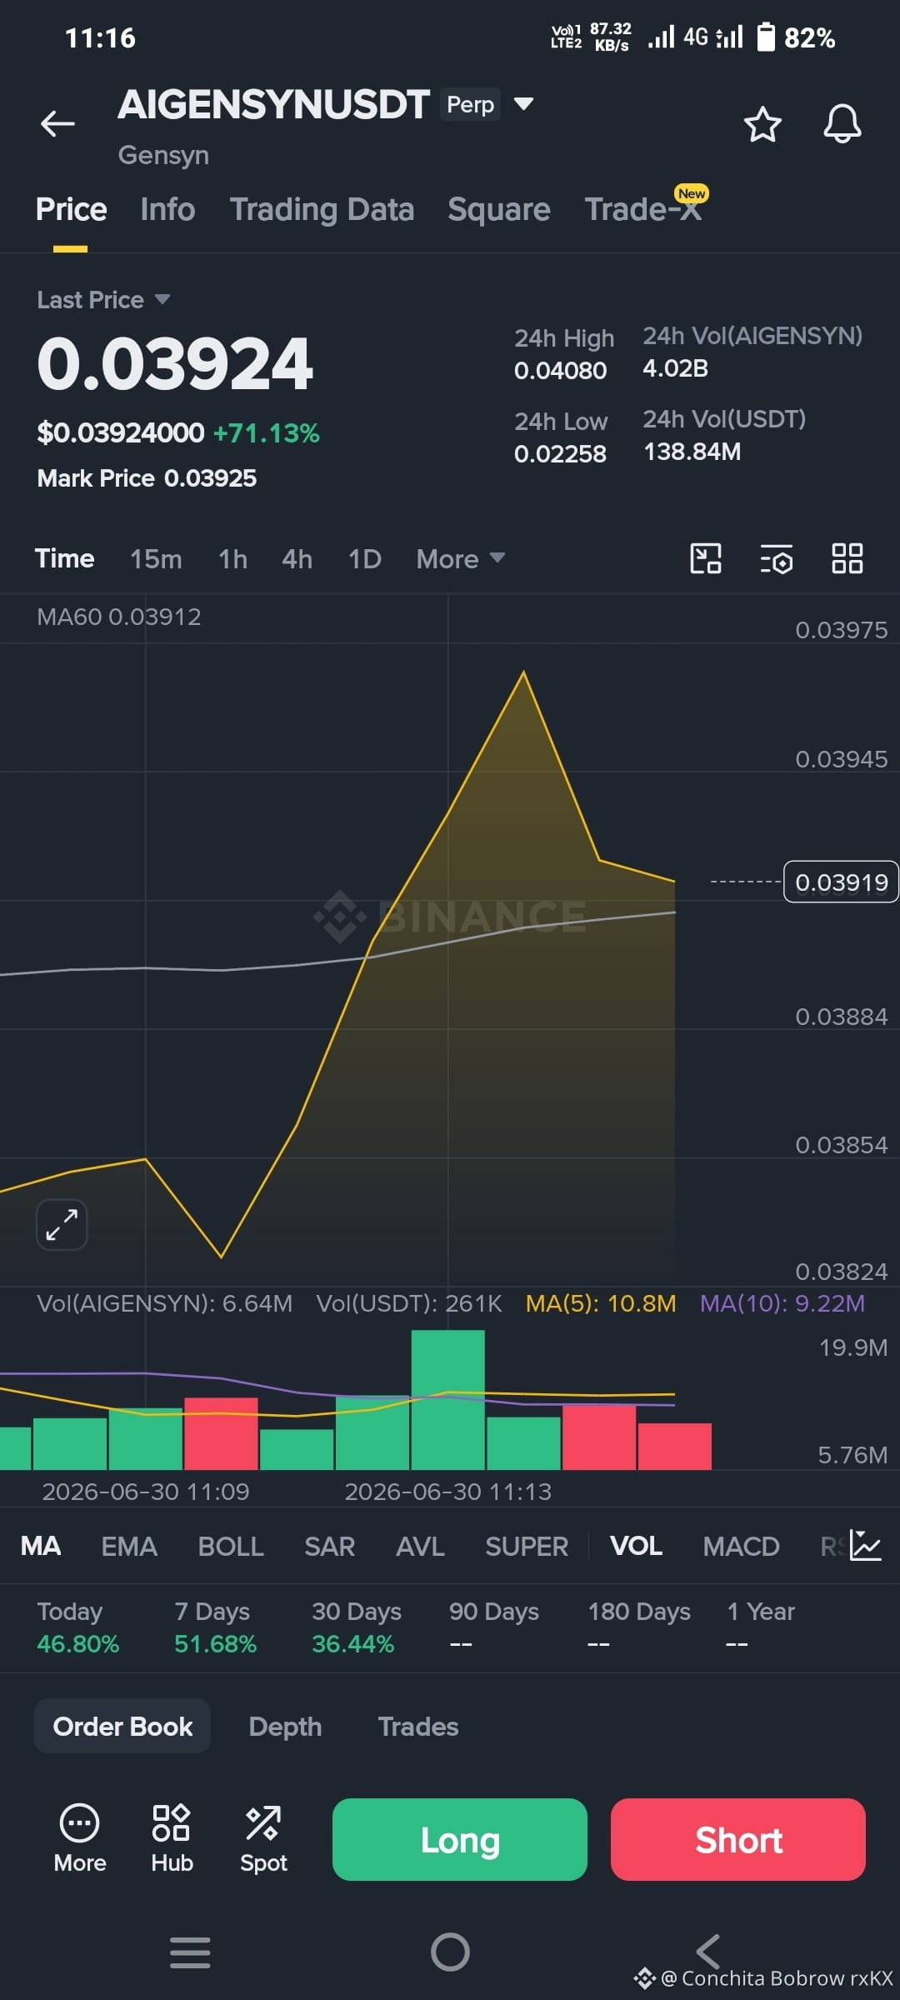The image size is (900, 2000).
Task: Open price alert bell icon
Action: click(842, 124)
